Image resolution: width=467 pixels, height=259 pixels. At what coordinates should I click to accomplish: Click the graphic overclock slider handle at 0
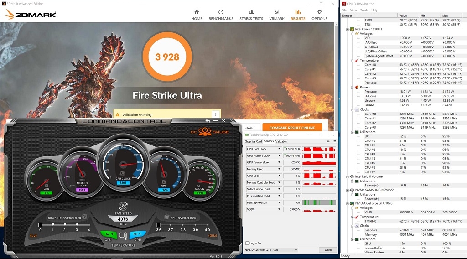(x=40, y=224)
